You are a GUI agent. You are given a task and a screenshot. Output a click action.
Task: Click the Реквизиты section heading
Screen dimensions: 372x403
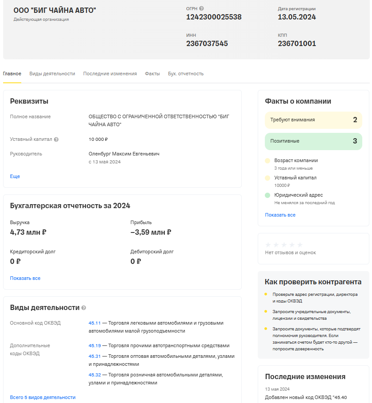[x=29, y=101]
